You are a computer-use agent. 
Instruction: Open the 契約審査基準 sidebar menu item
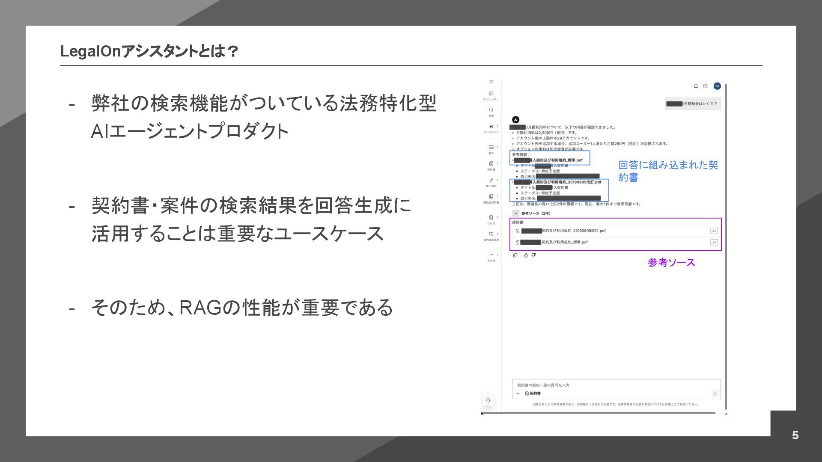point(491,234)
